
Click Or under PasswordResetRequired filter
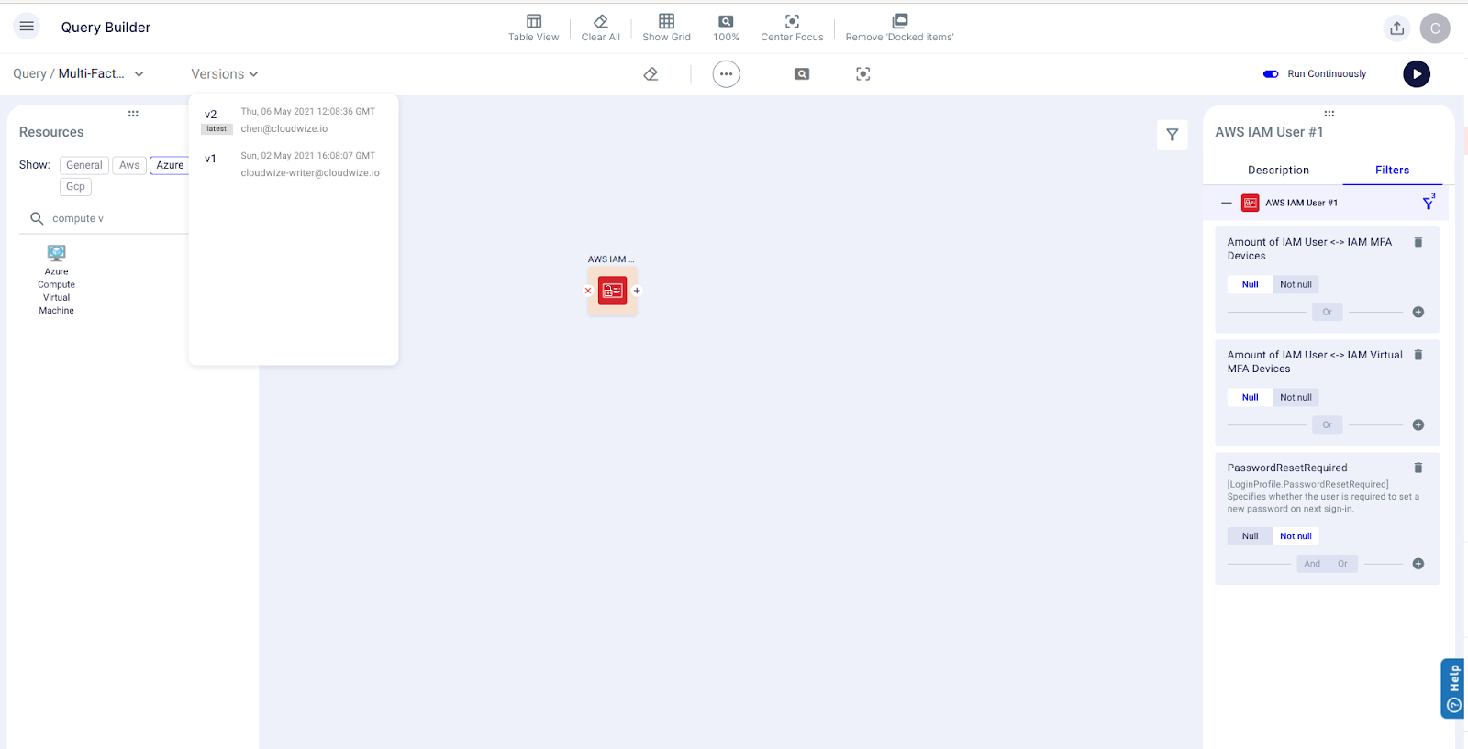1342,564
